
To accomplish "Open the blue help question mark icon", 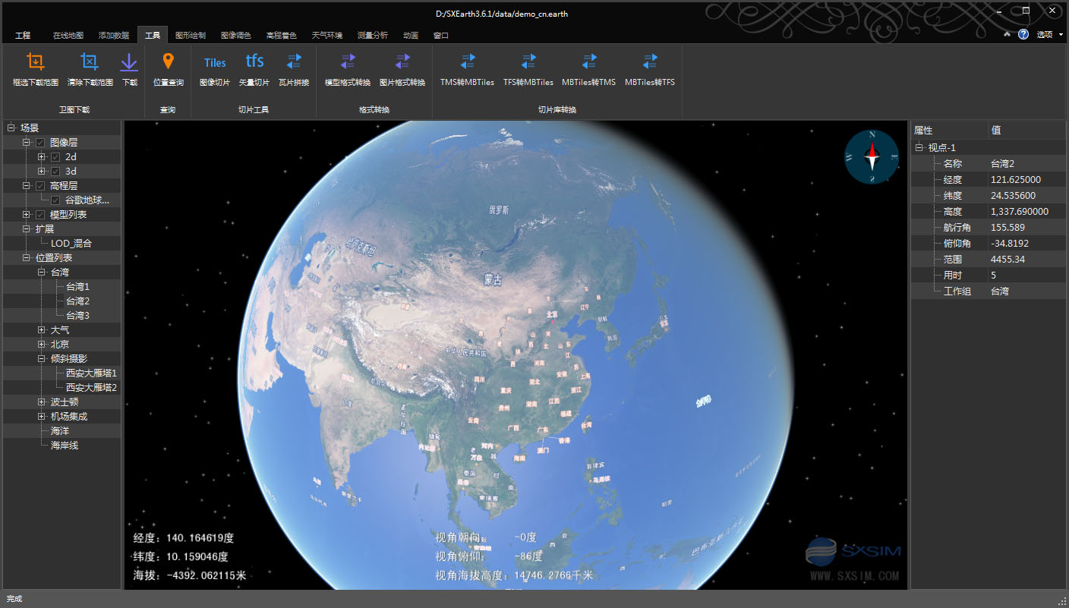I will coord(1023,34).
